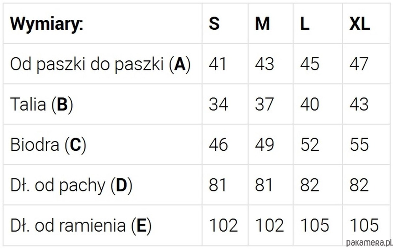Select the XL size column header

point(360,23)
